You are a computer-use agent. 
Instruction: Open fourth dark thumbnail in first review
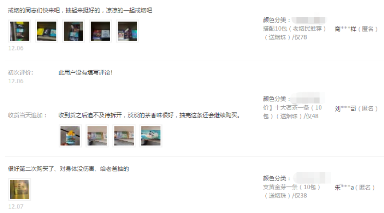tap(100, 31)
